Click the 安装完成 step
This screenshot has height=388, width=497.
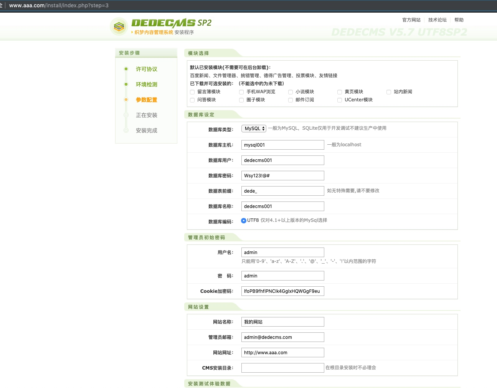pyautogui.click(x=147, y=130)
